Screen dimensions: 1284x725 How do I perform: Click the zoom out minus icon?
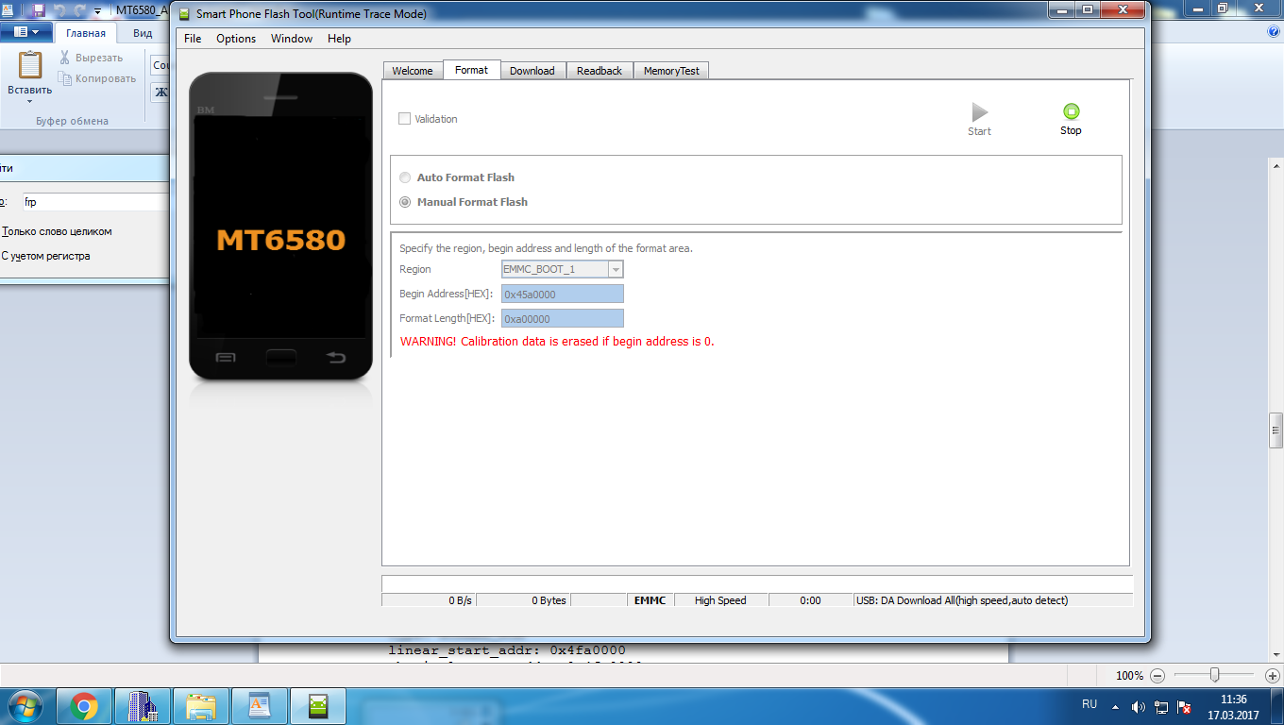[x=1157, y=675]
